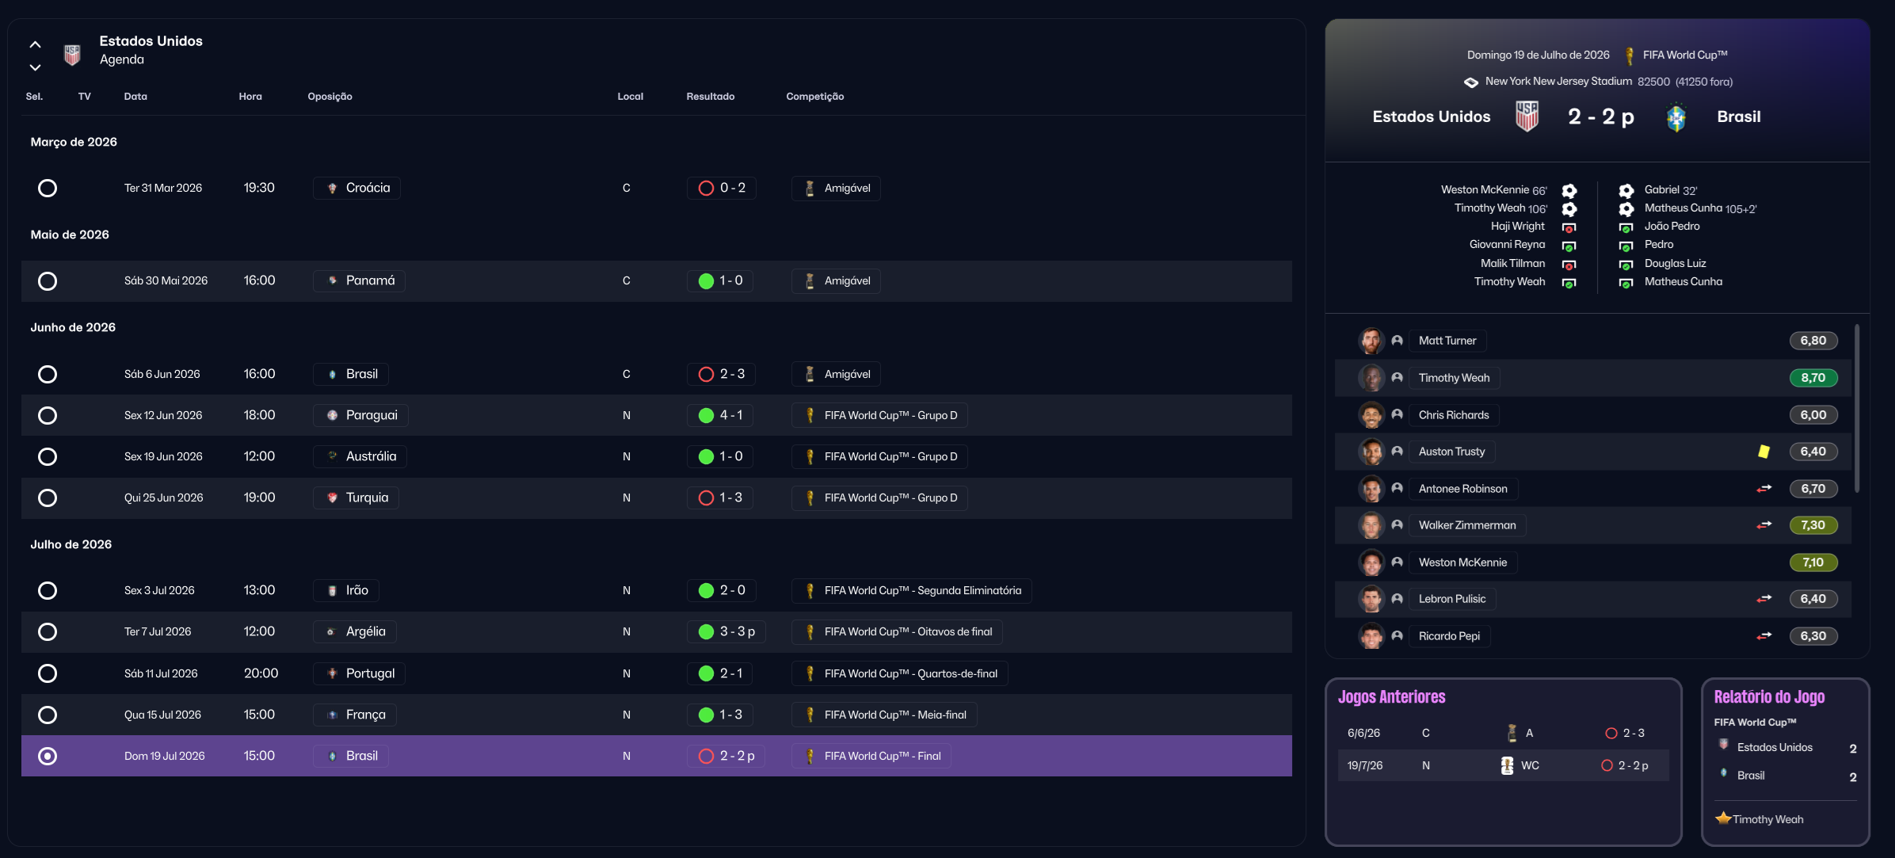Screen dimensions: 1895x858
Task: Click the up chevron to go to previous team
Action: 35,44
